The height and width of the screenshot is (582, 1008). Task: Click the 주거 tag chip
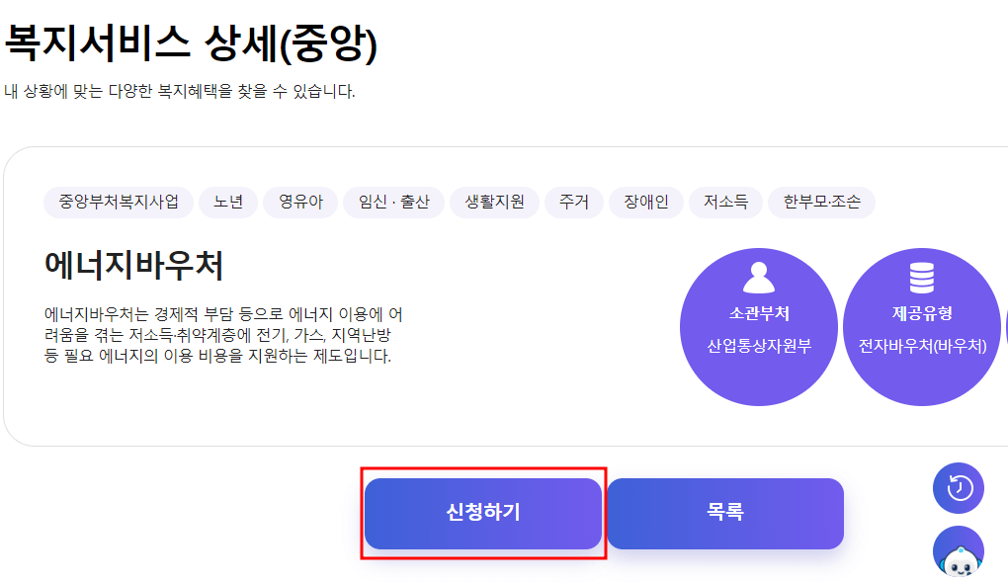coord(573,202)
